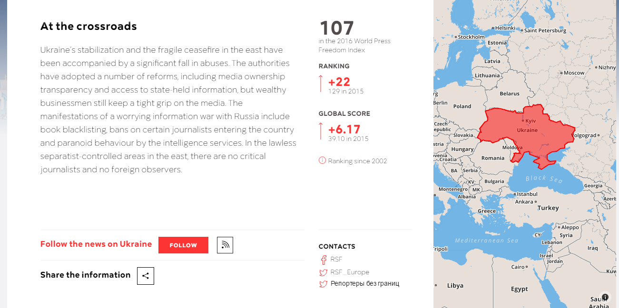Click the RSS feed icon
619x308 pixels.
[x=225, y=245]
